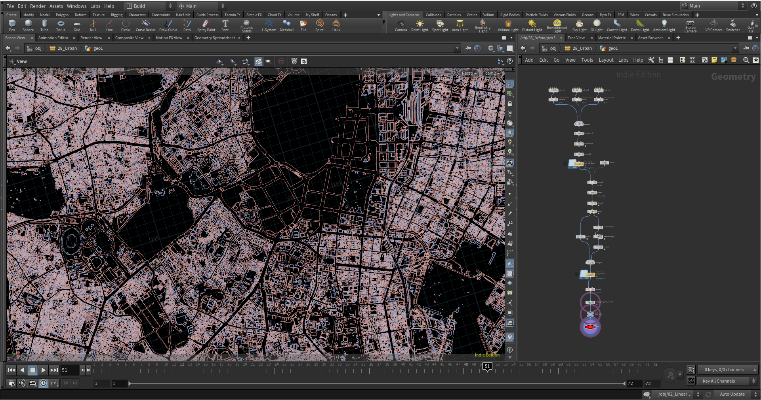Create a Point Light

pyautogui.click(x=420, y=26)
